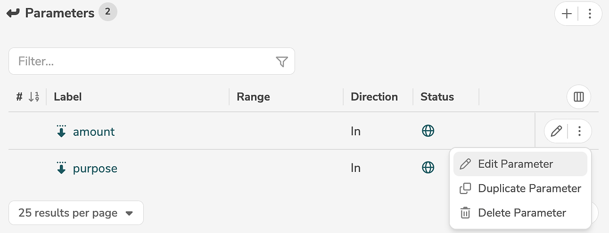Select Delete Parameter from the menu
The height and width of the screenshot is (233, 609).
tap(522, 213)
